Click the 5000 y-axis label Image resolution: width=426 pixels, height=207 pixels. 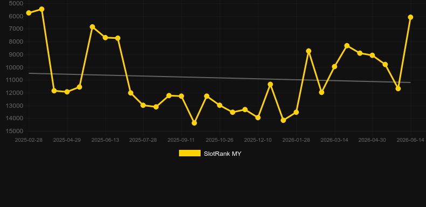[16, 4]
